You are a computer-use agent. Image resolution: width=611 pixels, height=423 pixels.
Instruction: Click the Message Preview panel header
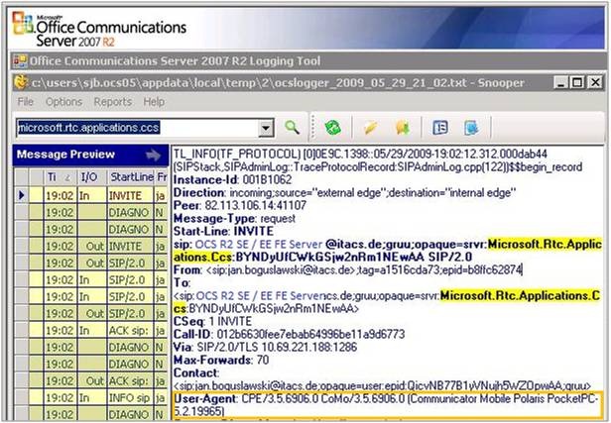coord(91,155)
